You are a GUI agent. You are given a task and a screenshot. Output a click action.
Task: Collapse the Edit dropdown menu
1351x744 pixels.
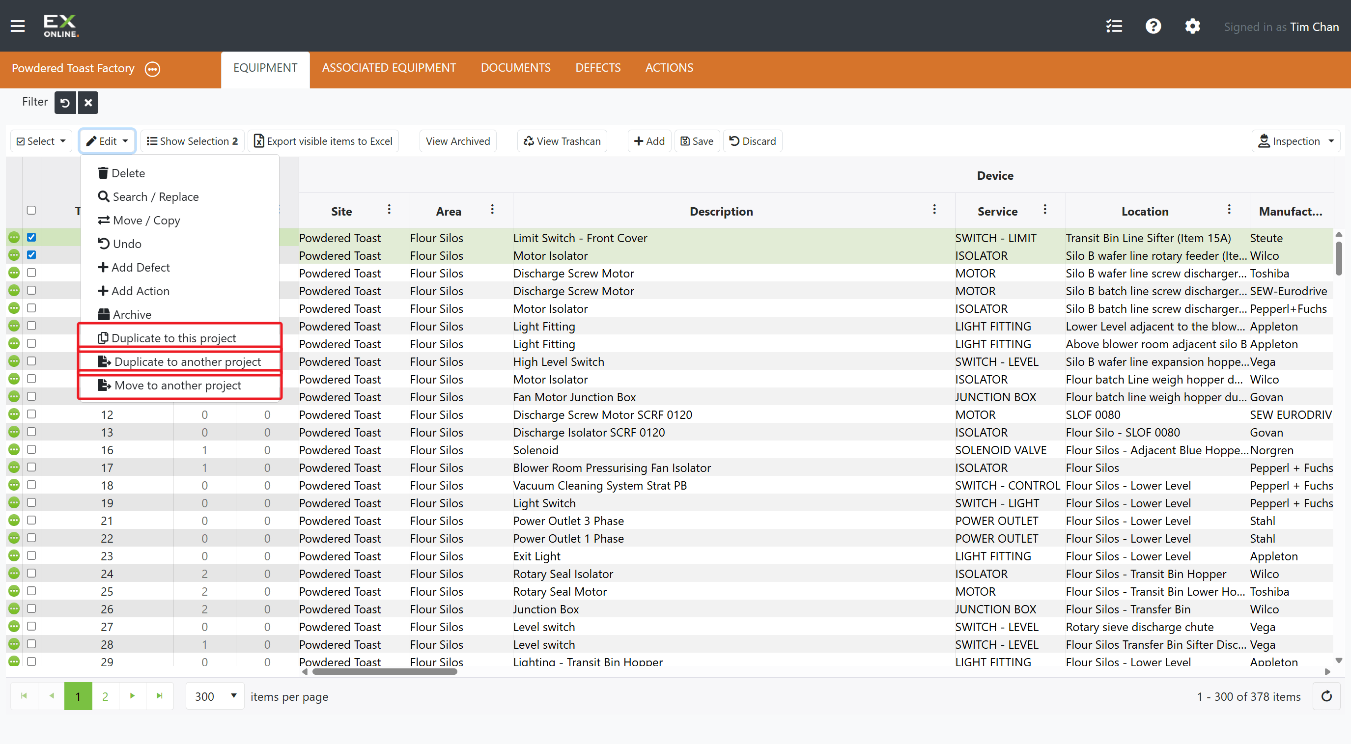point(108,141)
